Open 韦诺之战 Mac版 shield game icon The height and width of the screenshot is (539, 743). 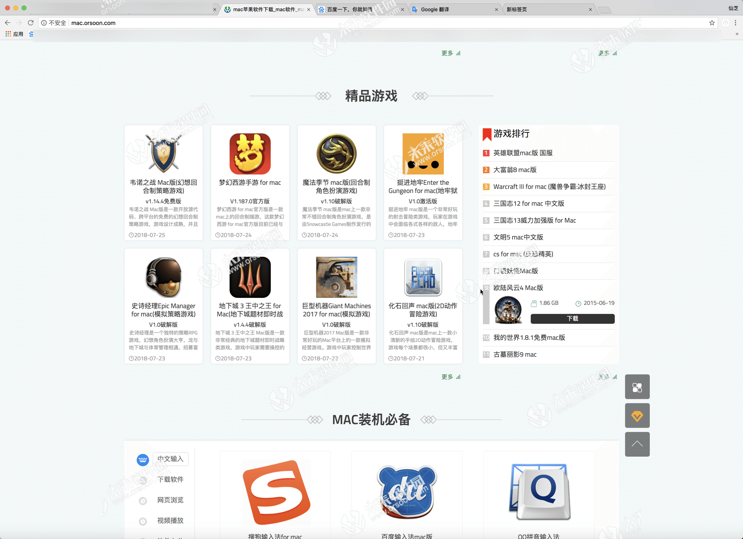(x=164, y=153)
